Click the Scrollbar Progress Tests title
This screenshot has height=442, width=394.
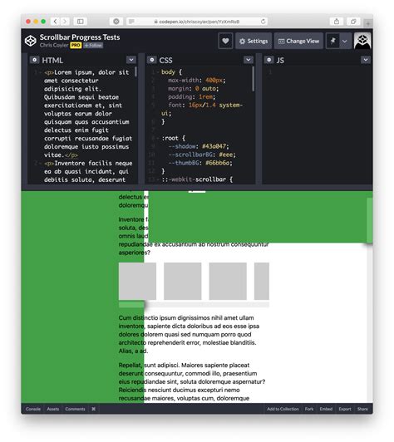tap(80, 37)
